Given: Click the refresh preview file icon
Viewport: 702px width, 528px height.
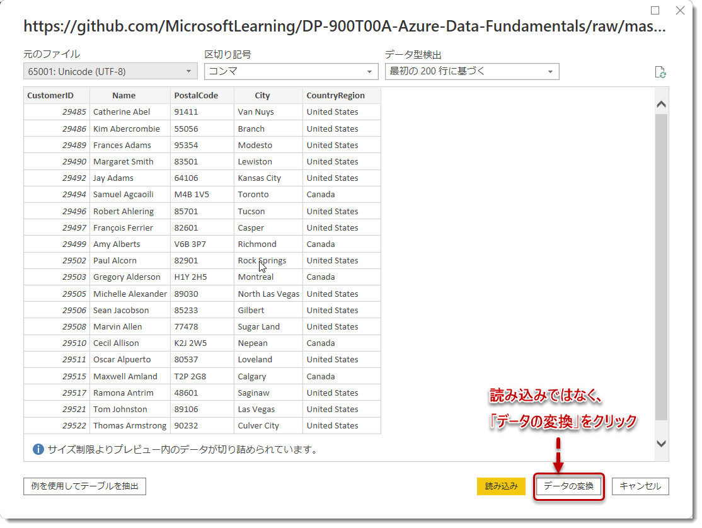Looking at the screenshot, I should click(660, 72).
